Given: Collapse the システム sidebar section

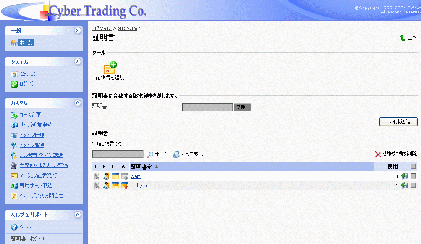Looking at the screenshot, I should click(x=77, y=62).
